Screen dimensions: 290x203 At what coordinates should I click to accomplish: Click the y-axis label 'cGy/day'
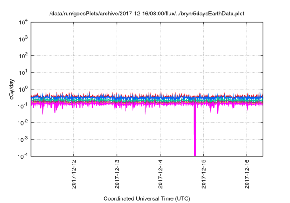coord(12,89)
